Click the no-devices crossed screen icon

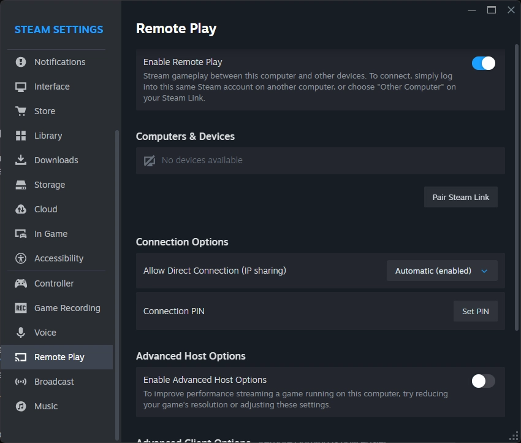tap(150, 161)
